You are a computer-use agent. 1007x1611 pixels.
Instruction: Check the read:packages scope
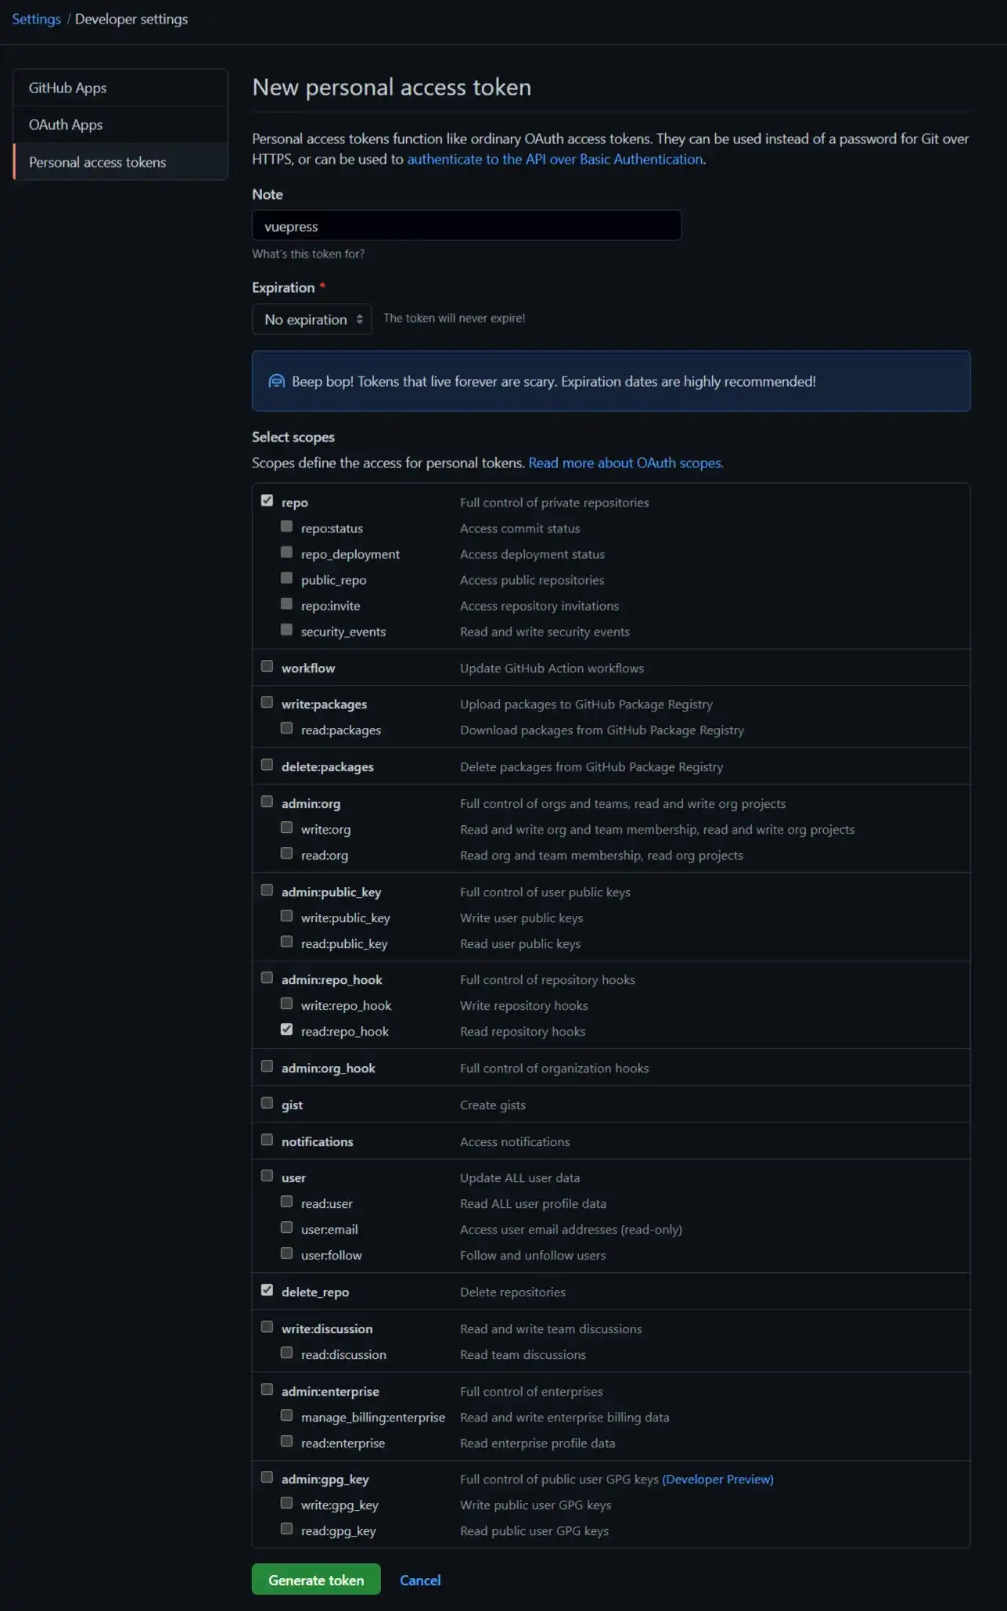(286, 728)
